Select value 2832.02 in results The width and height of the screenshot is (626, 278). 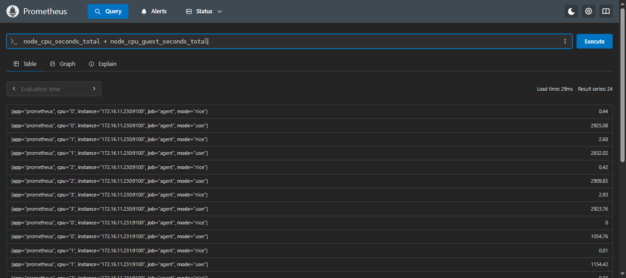click(599, 153)
